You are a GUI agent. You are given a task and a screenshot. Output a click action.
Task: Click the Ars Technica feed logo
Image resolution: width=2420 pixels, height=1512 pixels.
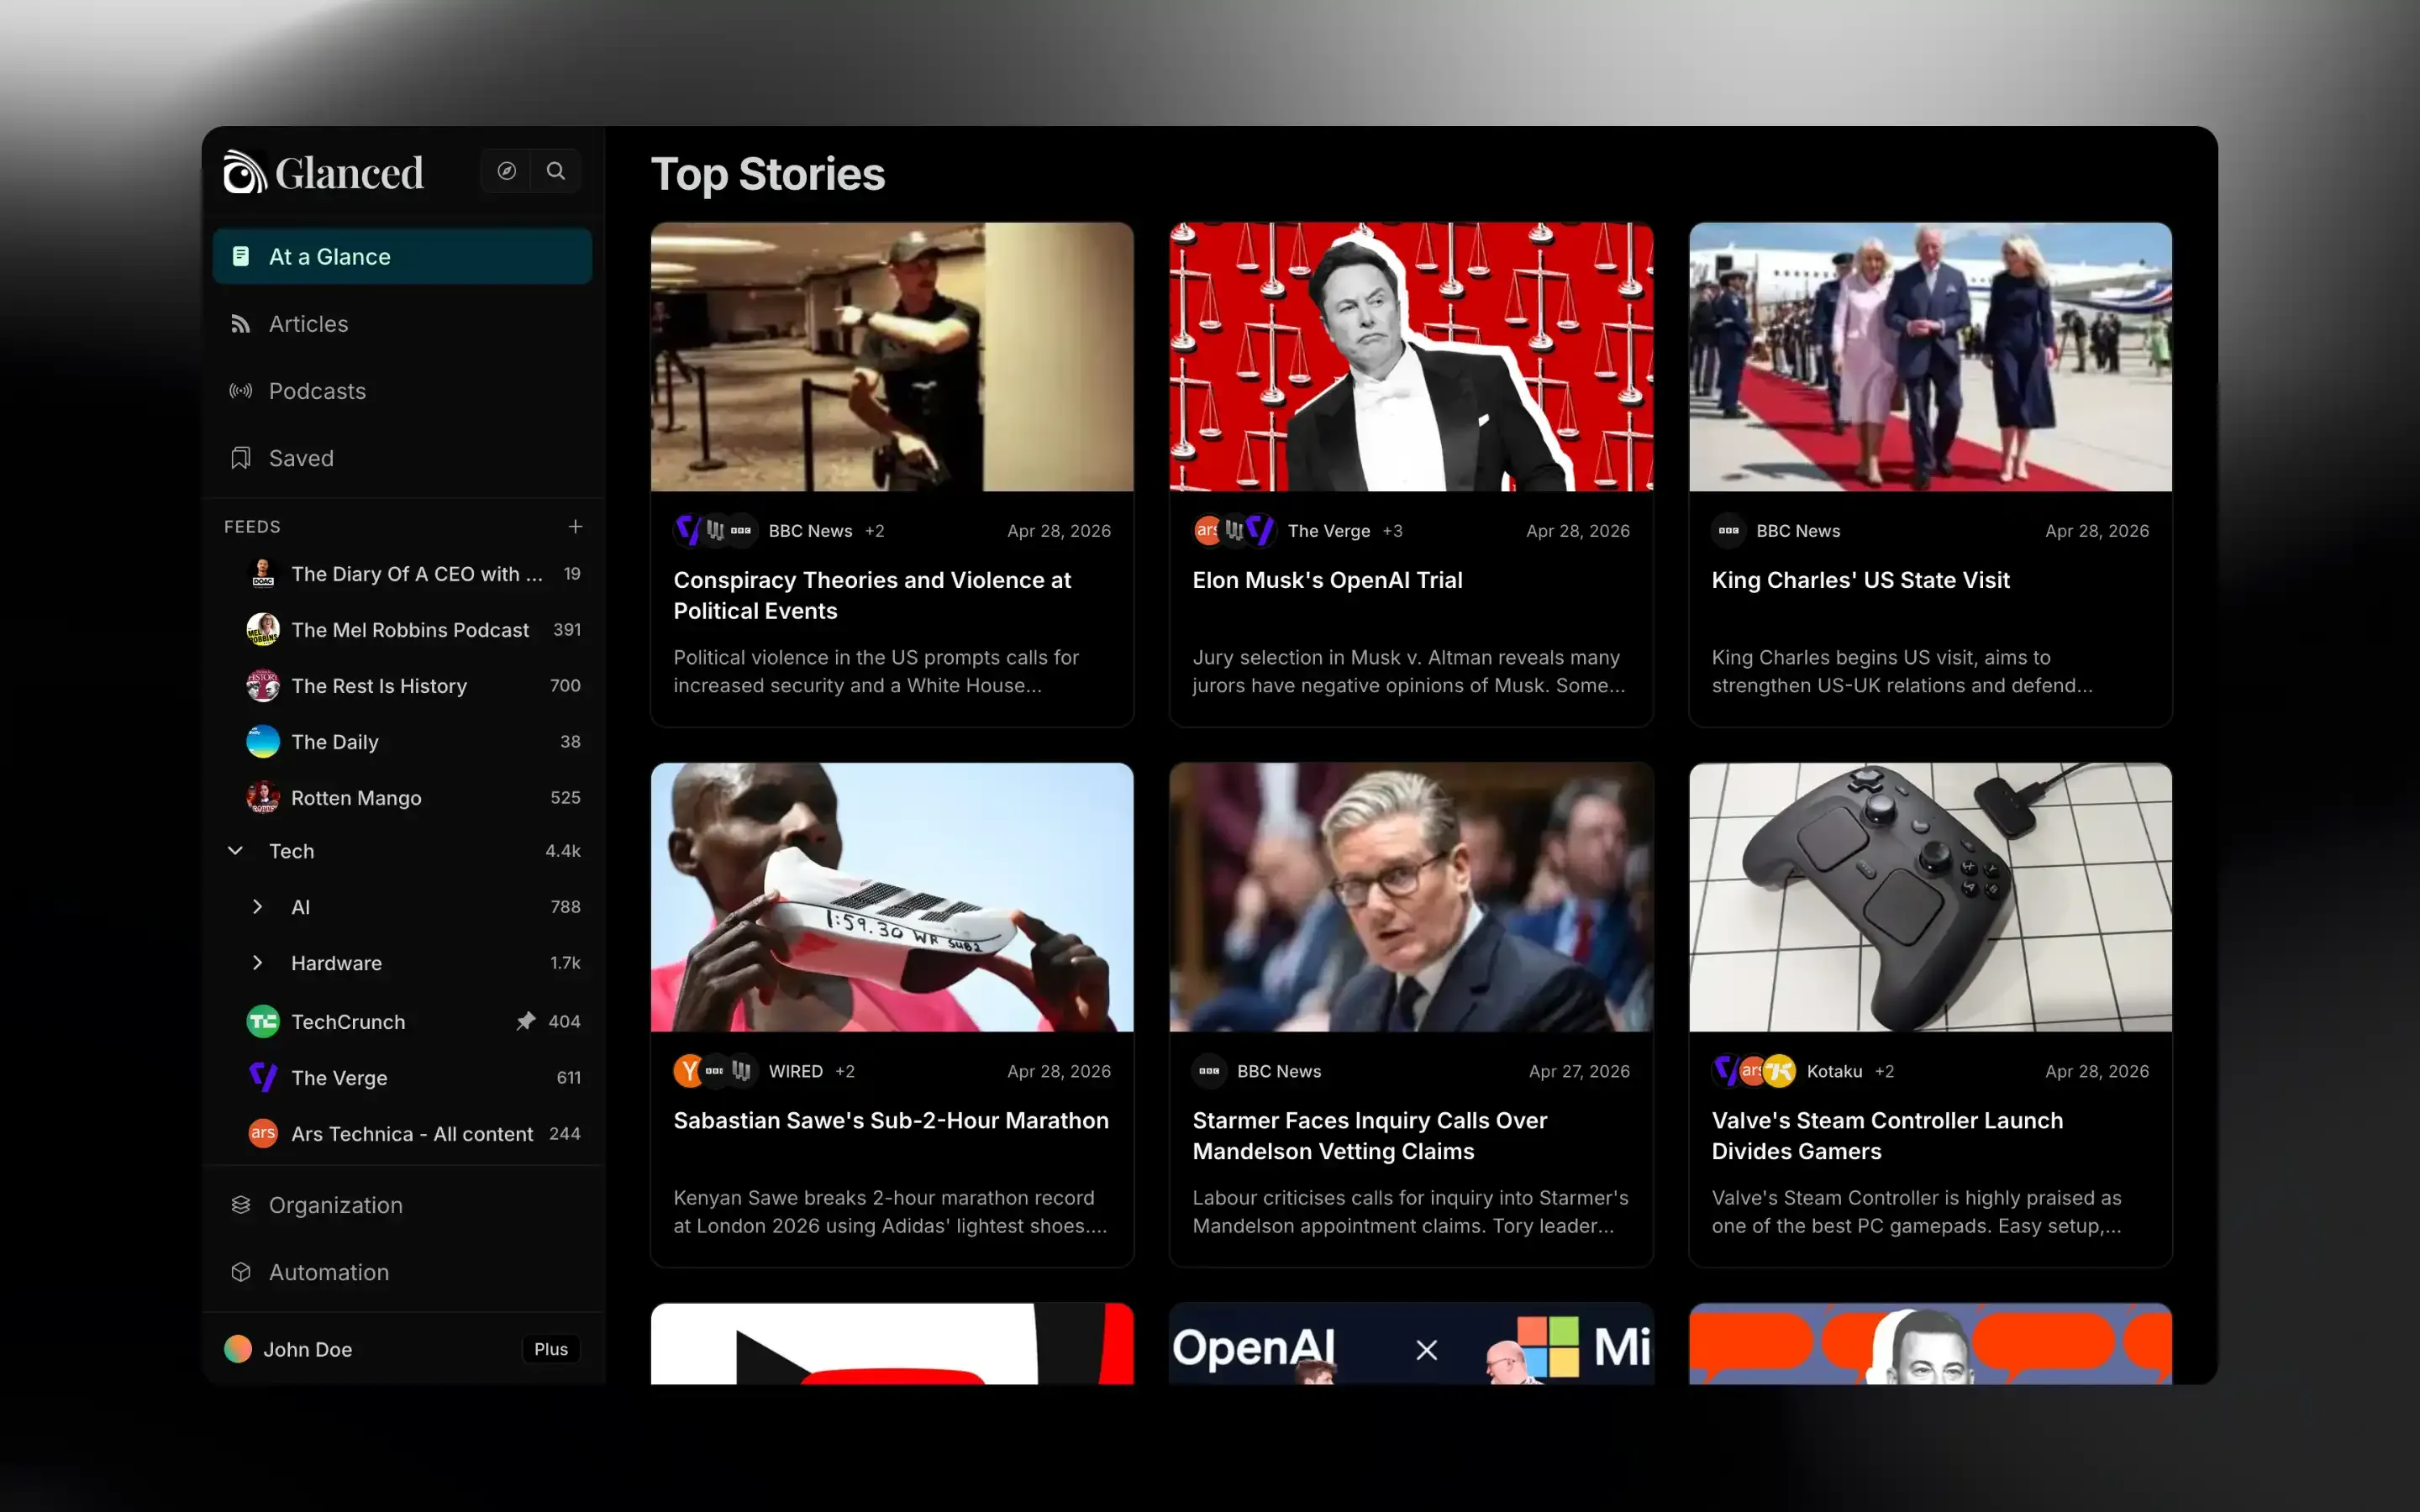(262, 1133)
